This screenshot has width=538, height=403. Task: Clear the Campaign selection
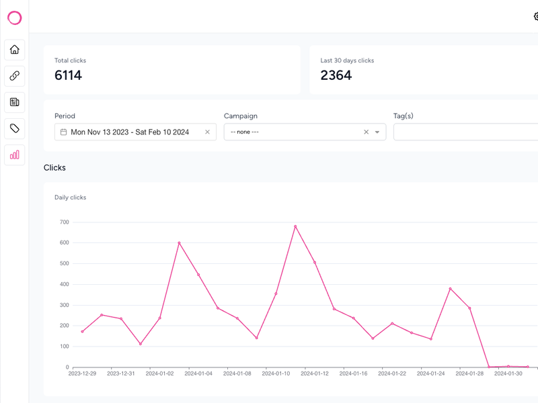[366, 132]
